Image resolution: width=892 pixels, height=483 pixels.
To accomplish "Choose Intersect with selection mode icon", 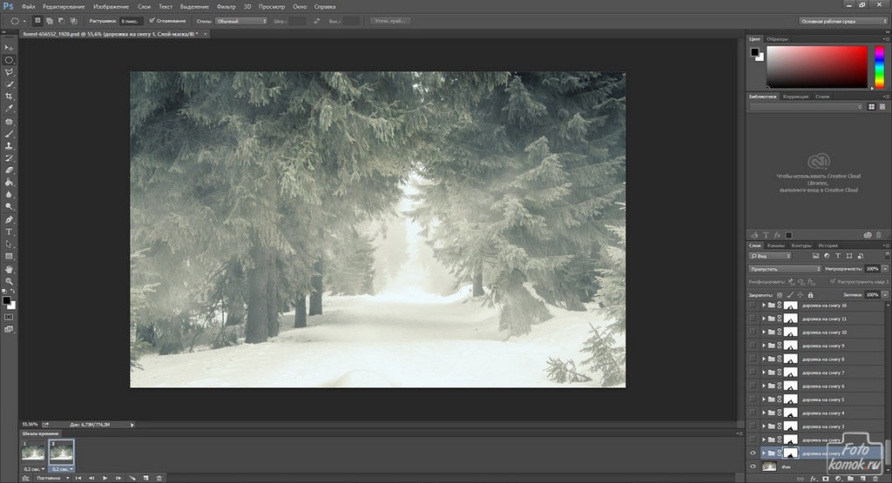I will (x=73, y=21).
